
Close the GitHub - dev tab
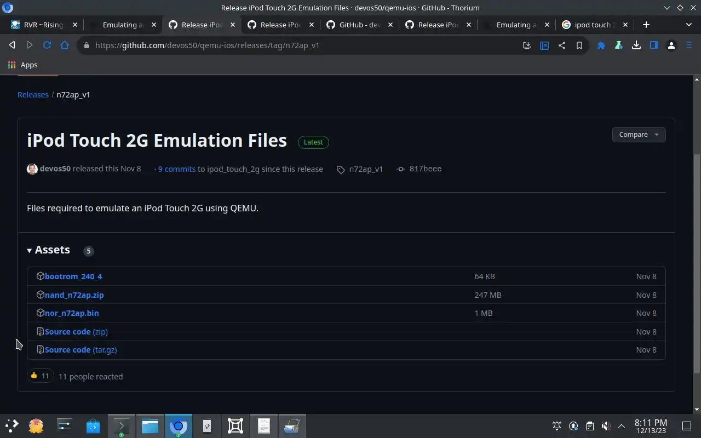[391, 25]
